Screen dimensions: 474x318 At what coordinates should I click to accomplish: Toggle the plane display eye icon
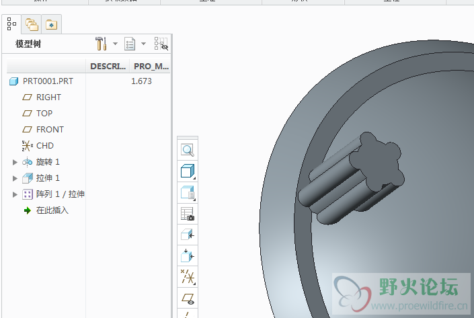click(x=188, y=299)
